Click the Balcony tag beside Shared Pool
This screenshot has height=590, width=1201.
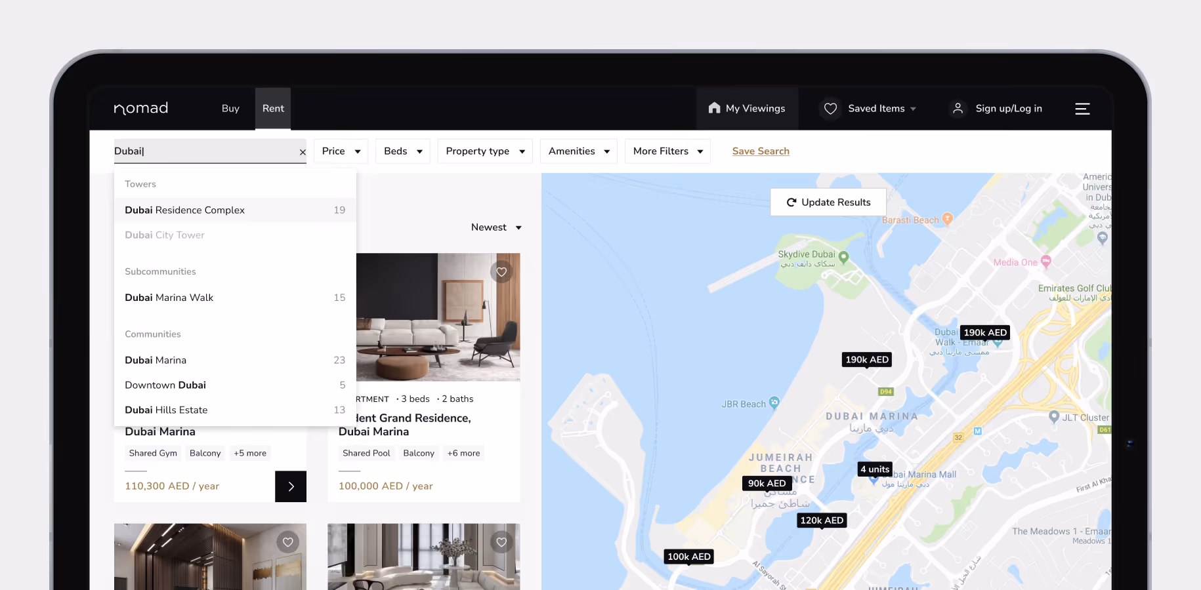point(419,454)
